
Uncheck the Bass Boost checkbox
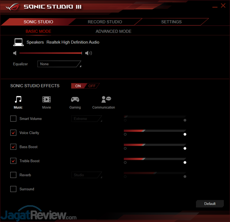[13, 147]
